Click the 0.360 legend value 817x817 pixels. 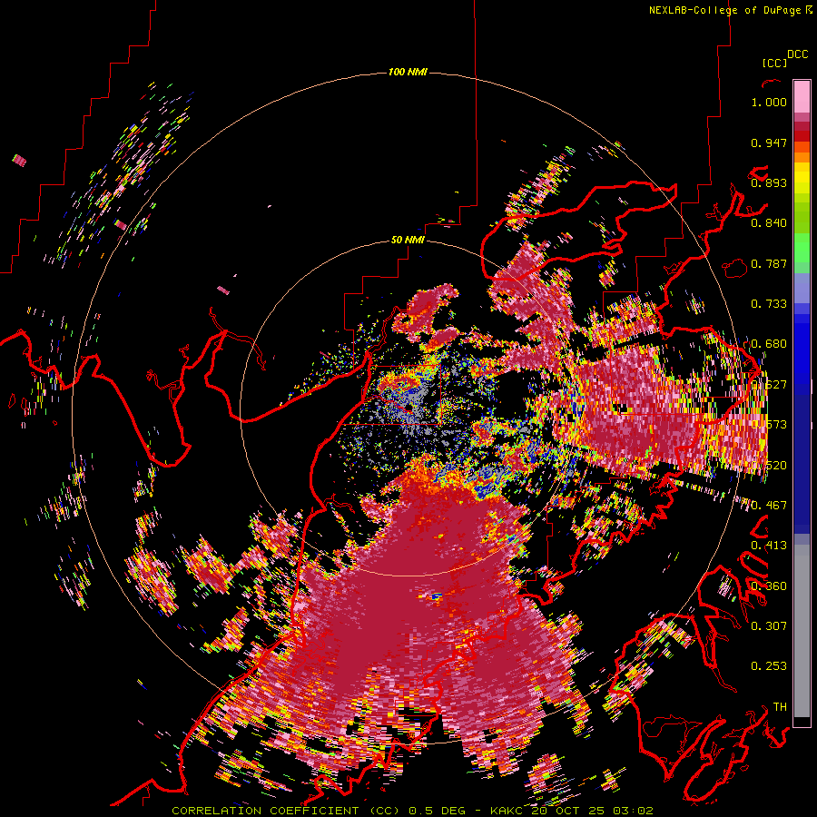coord(769,586)
